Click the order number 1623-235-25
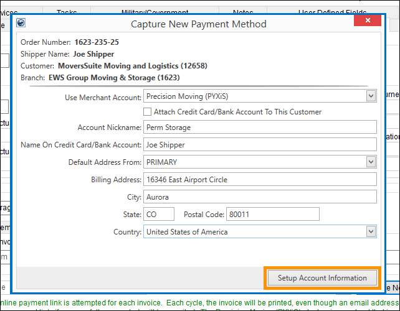Viewport: 400px width, 311px height. click(97, 42)
